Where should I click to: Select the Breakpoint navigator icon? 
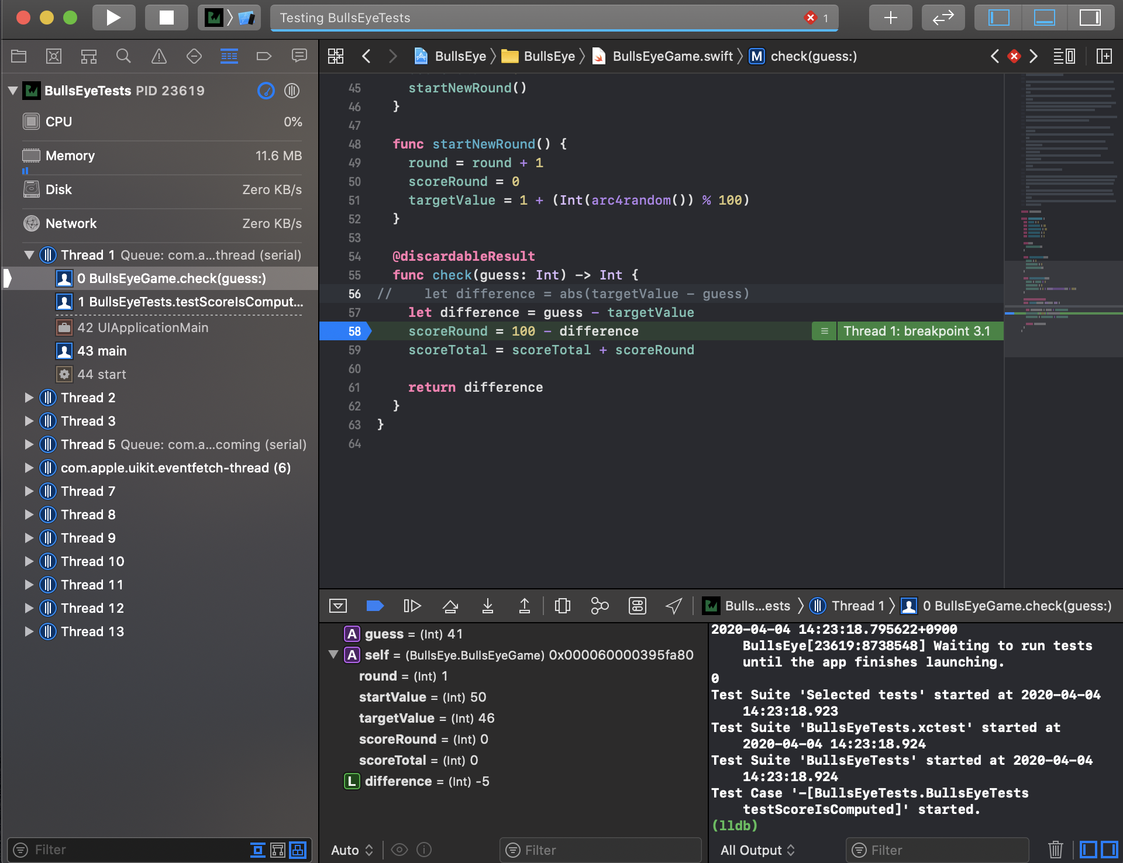pyautogui.click(x=264, y=56)
